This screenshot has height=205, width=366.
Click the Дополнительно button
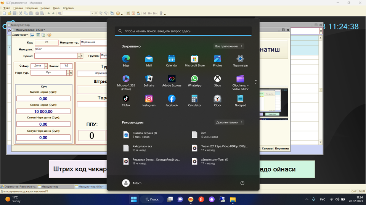click(229, 123)
